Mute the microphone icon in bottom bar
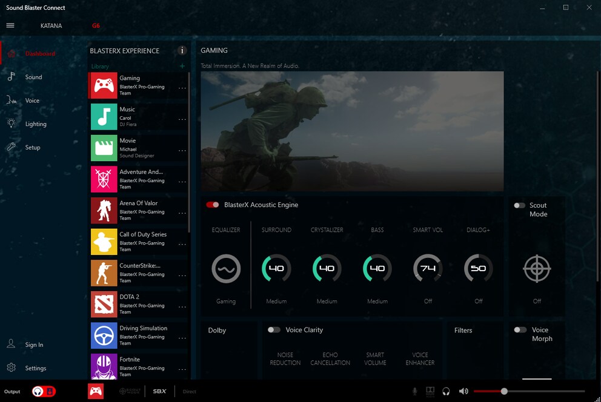The width and height of the screenshot is (601, 402). [x=415, y=391]
